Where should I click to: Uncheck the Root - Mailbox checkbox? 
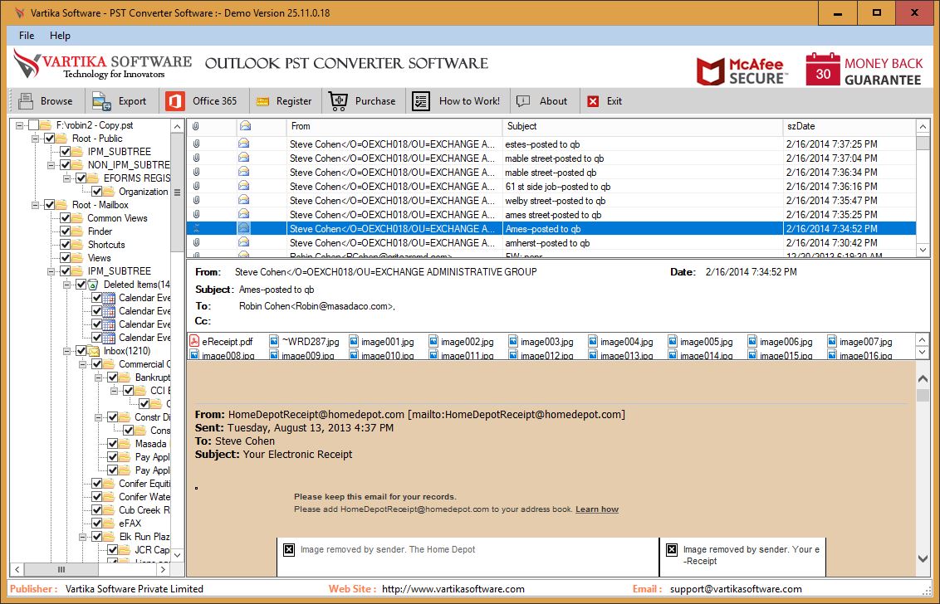pyautogui.click(x=50, y=205)
